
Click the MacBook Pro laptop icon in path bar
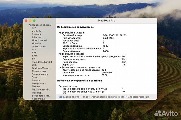[61, 97]
